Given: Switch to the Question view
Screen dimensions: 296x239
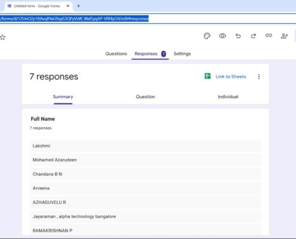Looking at the screenshot, I should pyautogui.click(x=145, y=97).
